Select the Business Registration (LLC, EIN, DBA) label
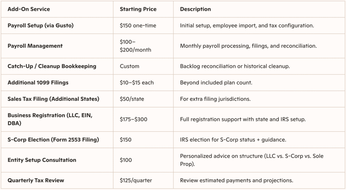Screen dimensions: 346x190 [49, 119]
